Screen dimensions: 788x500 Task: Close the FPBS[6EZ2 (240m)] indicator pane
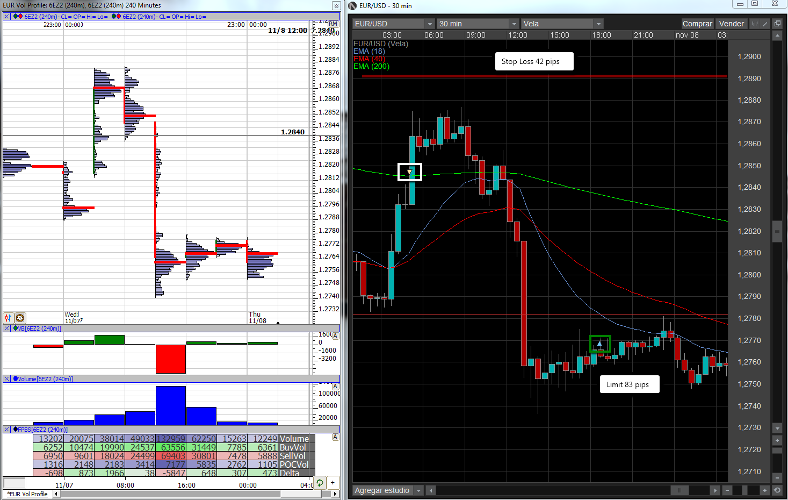(6, 430)
